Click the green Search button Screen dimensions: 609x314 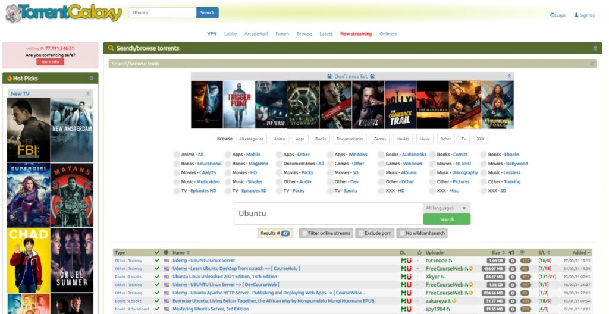[447, 219]
